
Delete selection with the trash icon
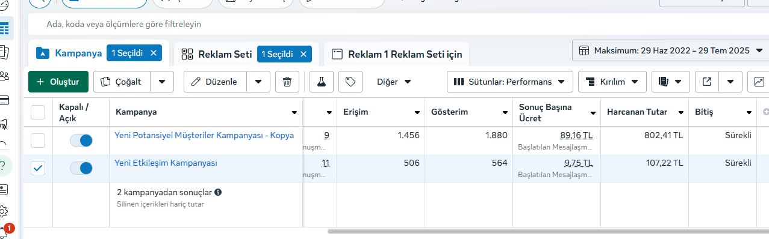(287, 82)
